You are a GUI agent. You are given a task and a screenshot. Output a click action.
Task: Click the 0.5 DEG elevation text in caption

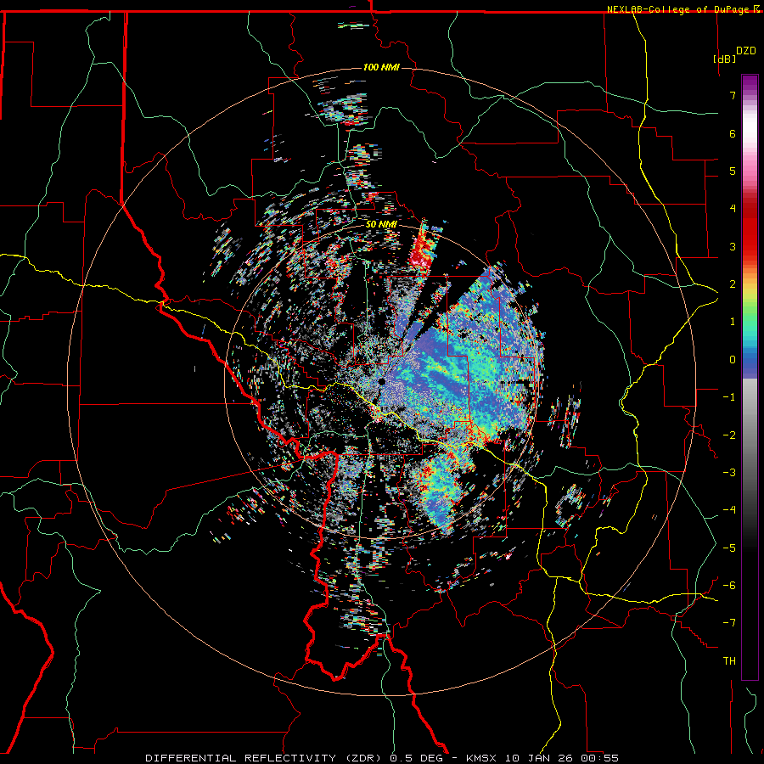pyautogui.click(x=416, y=758)
